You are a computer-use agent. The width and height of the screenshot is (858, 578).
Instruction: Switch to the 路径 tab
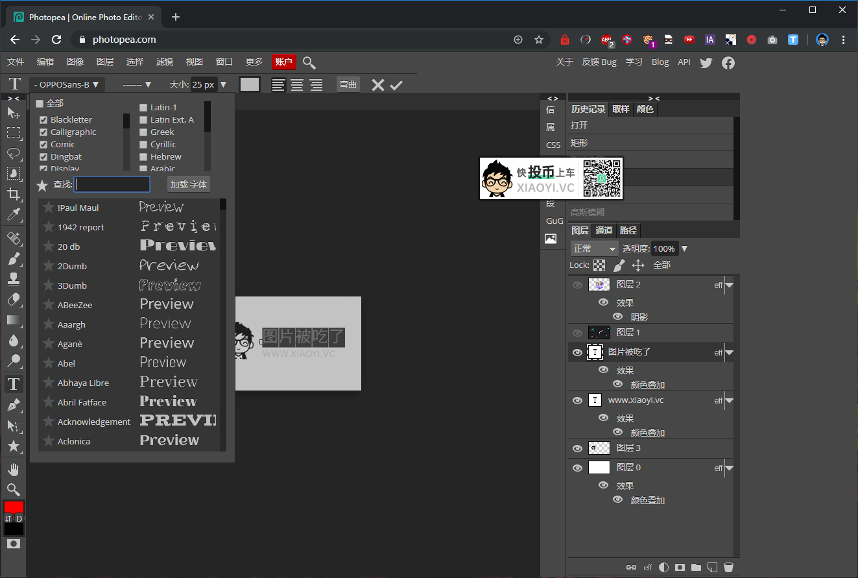[628, 230]
